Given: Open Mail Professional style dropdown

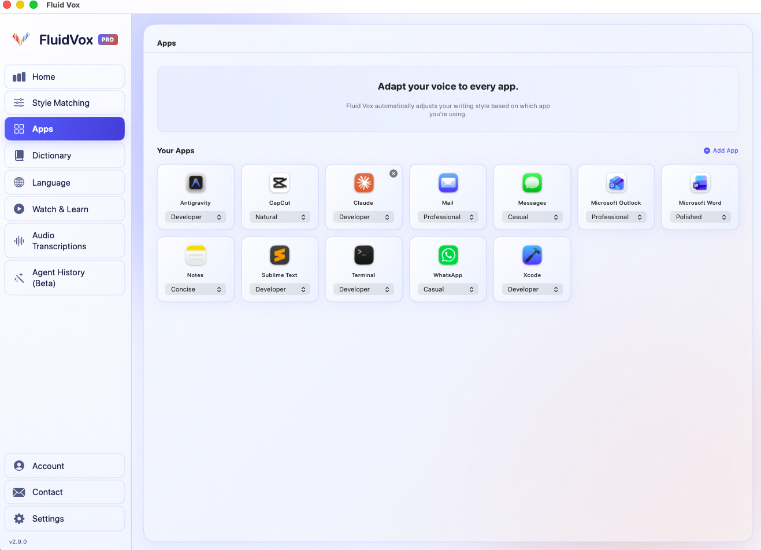Looking at the screenshot, I should coord(448,217).
